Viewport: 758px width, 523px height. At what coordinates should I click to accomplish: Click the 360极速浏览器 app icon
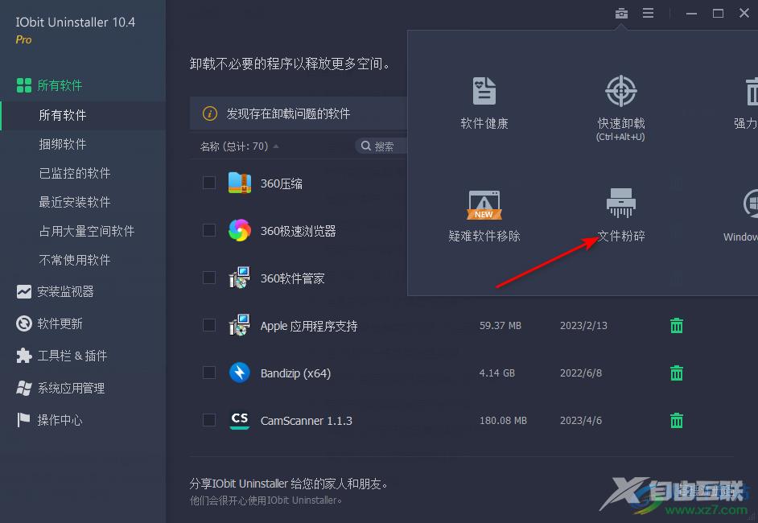(239, 231)
